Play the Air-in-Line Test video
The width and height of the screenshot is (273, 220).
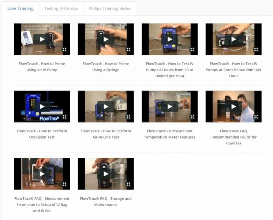(x=106, y=107)
